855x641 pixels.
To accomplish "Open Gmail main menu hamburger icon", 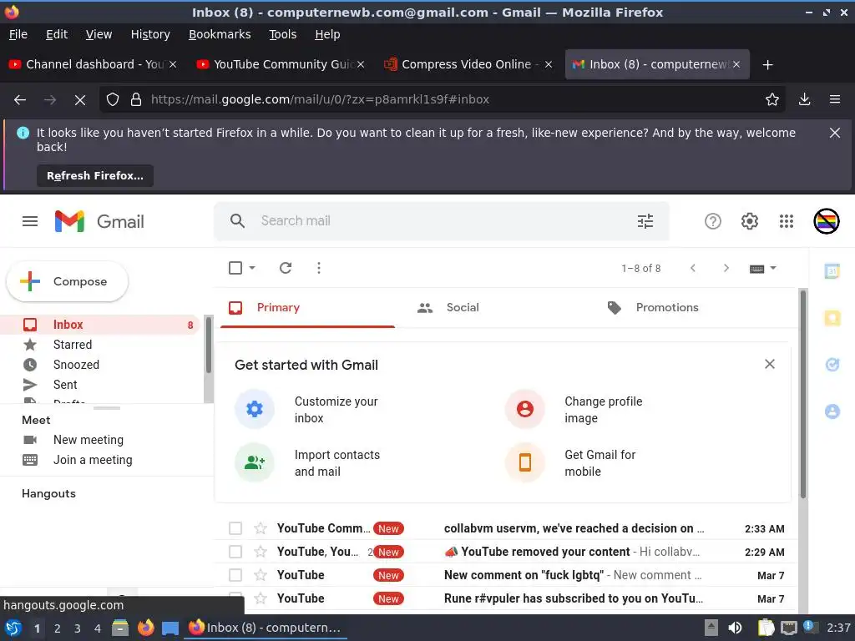I will click(x=30, y=221).
